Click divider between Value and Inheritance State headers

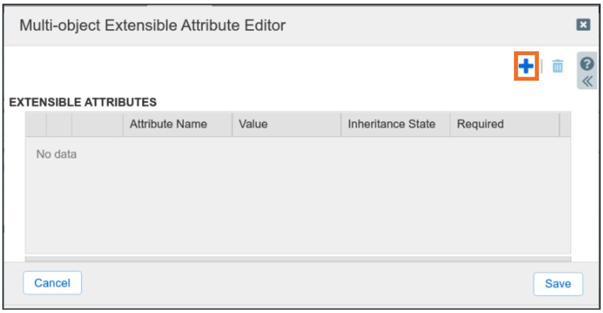coord(341,124)
